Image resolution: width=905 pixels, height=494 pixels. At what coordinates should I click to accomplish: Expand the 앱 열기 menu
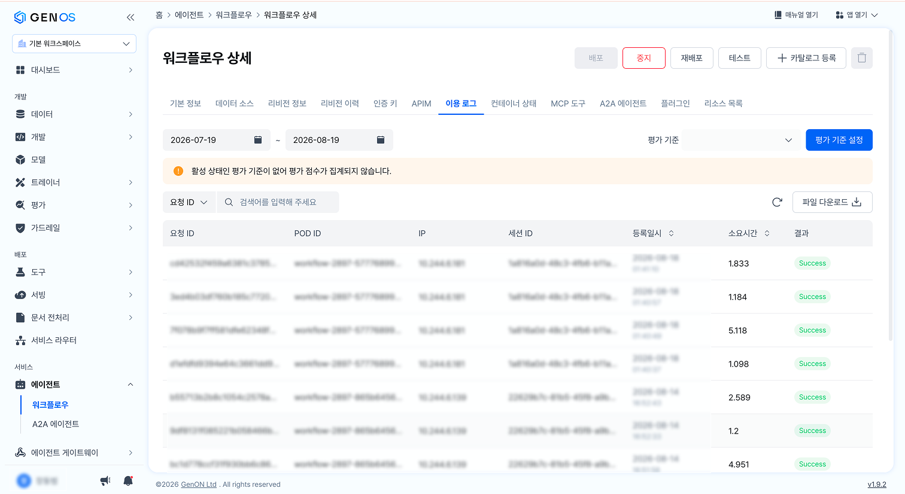pyautogui.click(x=857, y=15)
